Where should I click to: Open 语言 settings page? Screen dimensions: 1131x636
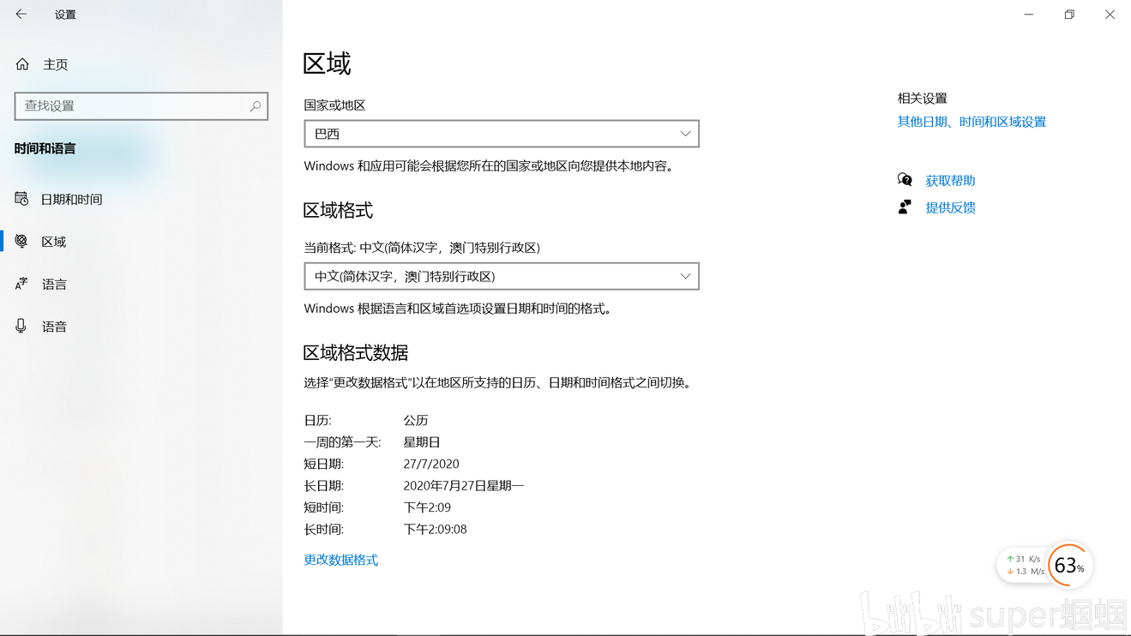[141, 284]
